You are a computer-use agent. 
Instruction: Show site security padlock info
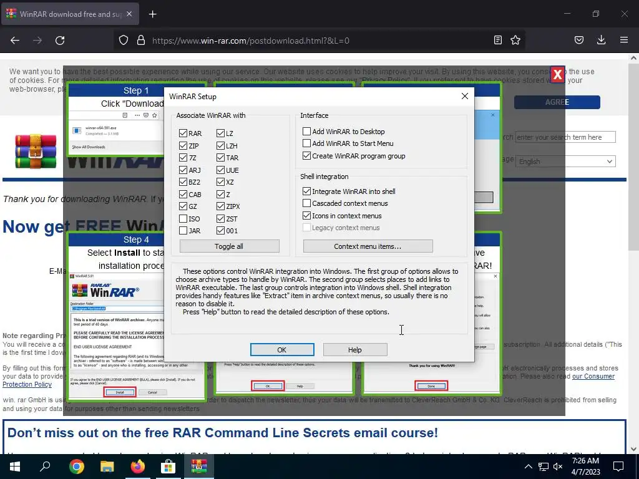[141, 41]
